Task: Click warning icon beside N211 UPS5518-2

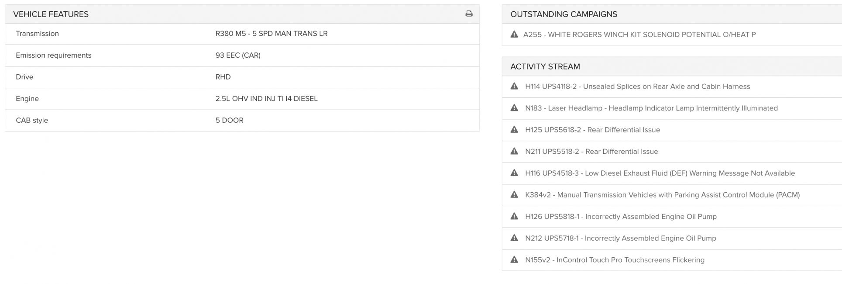Action: point(514,151)
